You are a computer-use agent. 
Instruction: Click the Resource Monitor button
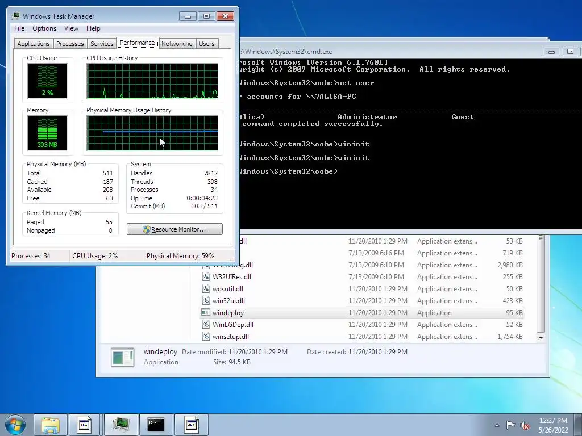[174, 229]
